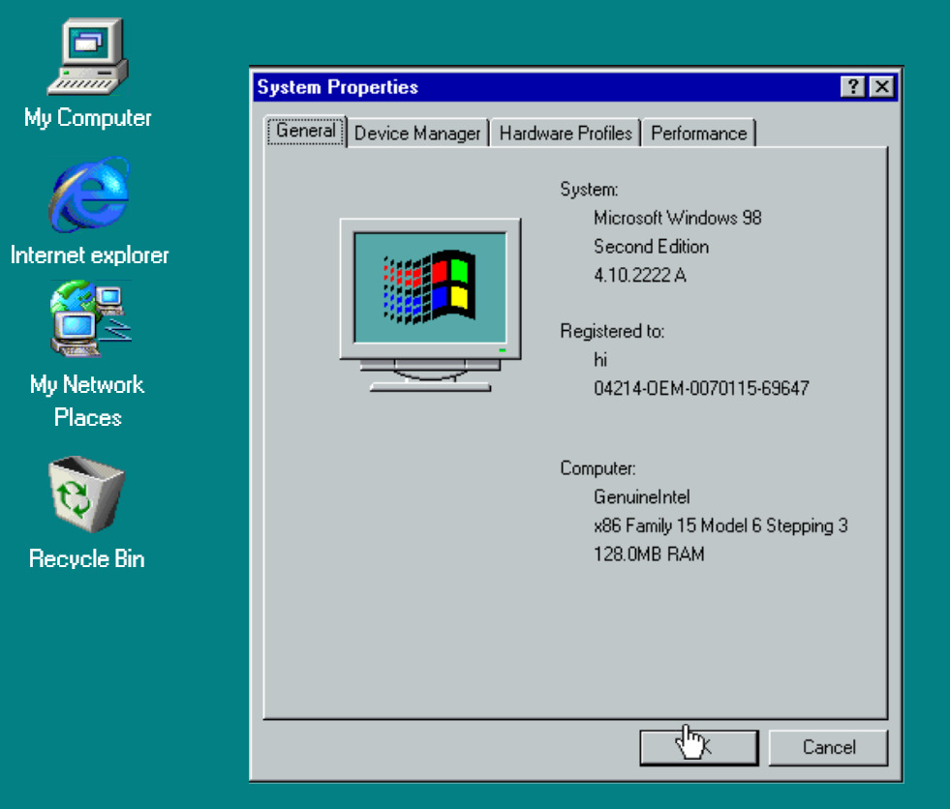Click the 'Recycle Bin' icon label

tap(86, 558)
